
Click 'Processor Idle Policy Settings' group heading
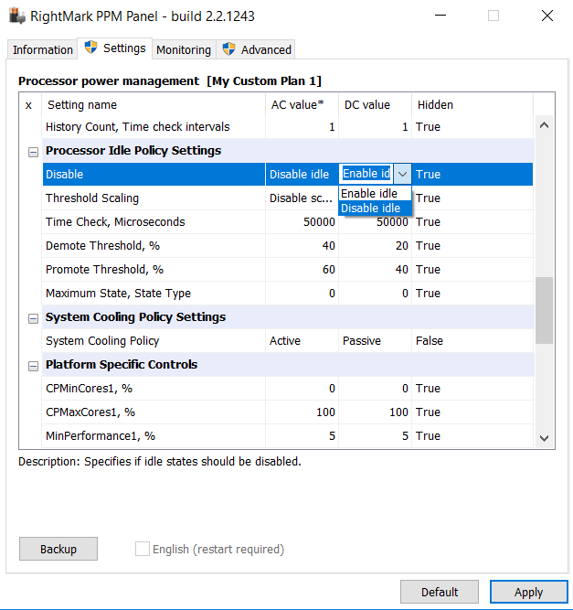[133, 151]
